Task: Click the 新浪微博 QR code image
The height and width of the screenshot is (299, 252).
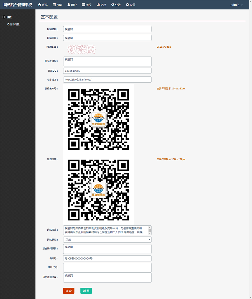Action: click(99, 190)
